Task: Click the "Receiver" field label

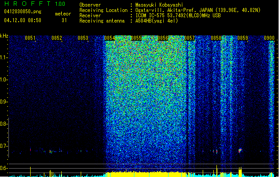Action: (90, 15)
